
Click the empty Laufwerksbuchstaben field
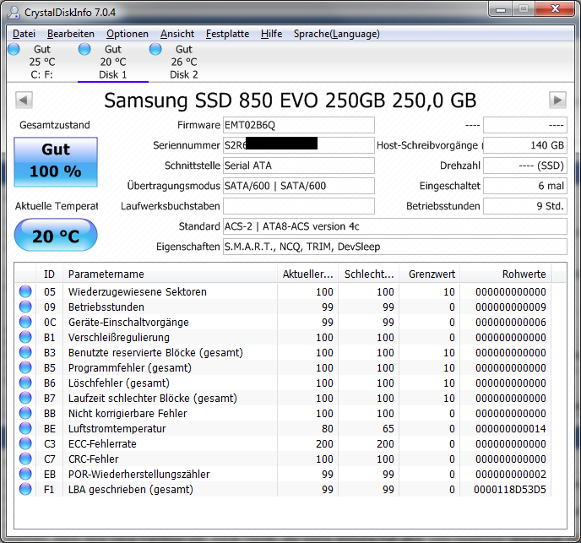coord(299,206)
